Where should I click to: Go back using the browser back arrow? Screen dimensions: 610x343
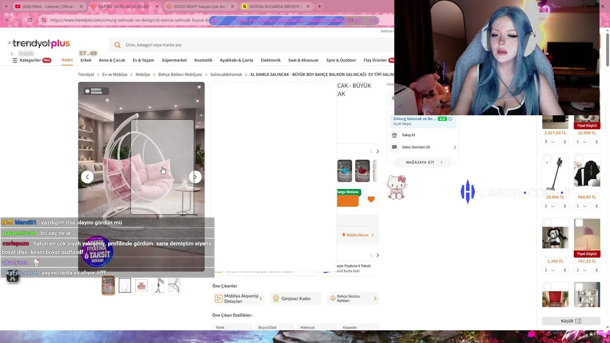[7, 20]
